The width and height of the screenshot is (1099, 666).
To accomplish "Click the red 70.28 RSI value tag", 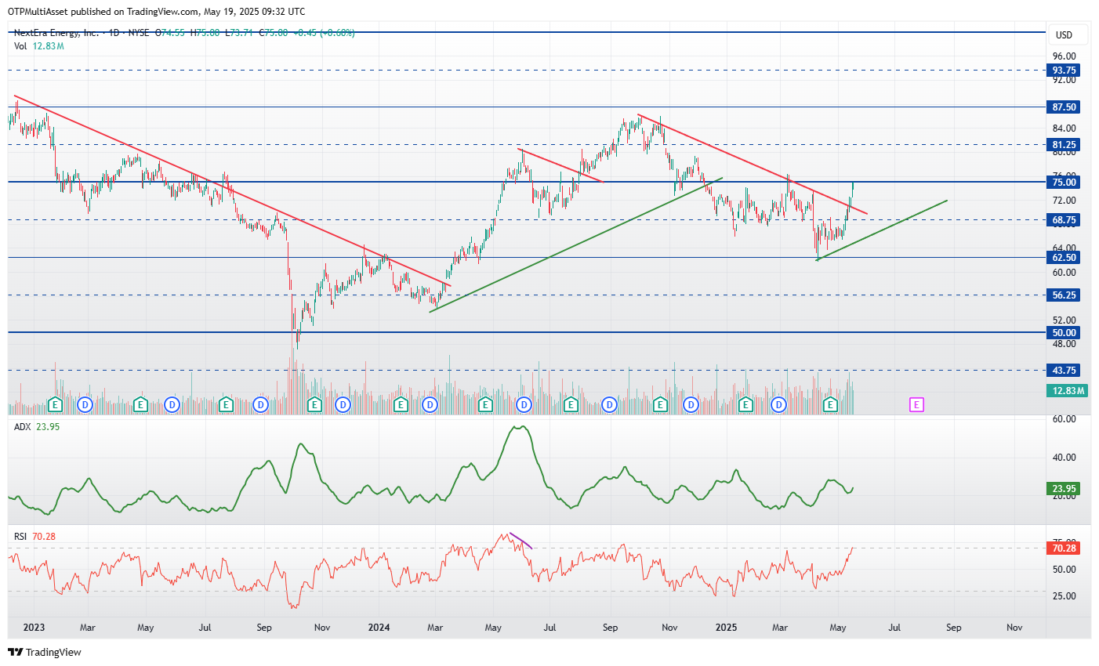I will point(1065,548).
